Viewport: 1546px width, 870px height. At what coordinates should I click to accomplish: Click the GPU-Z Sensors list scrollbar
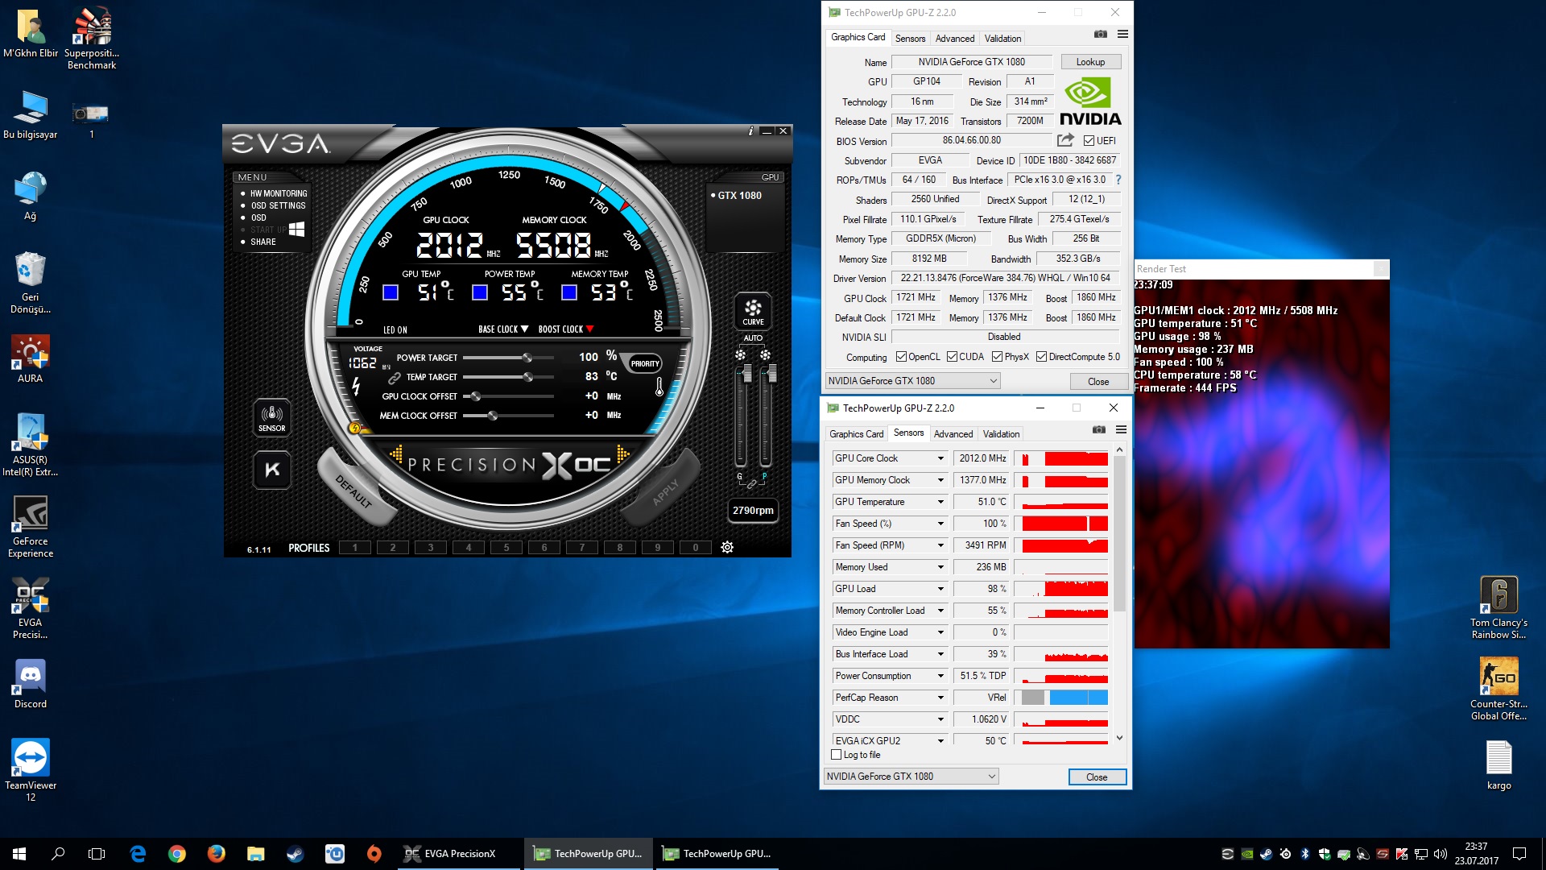click(1119, 533)
